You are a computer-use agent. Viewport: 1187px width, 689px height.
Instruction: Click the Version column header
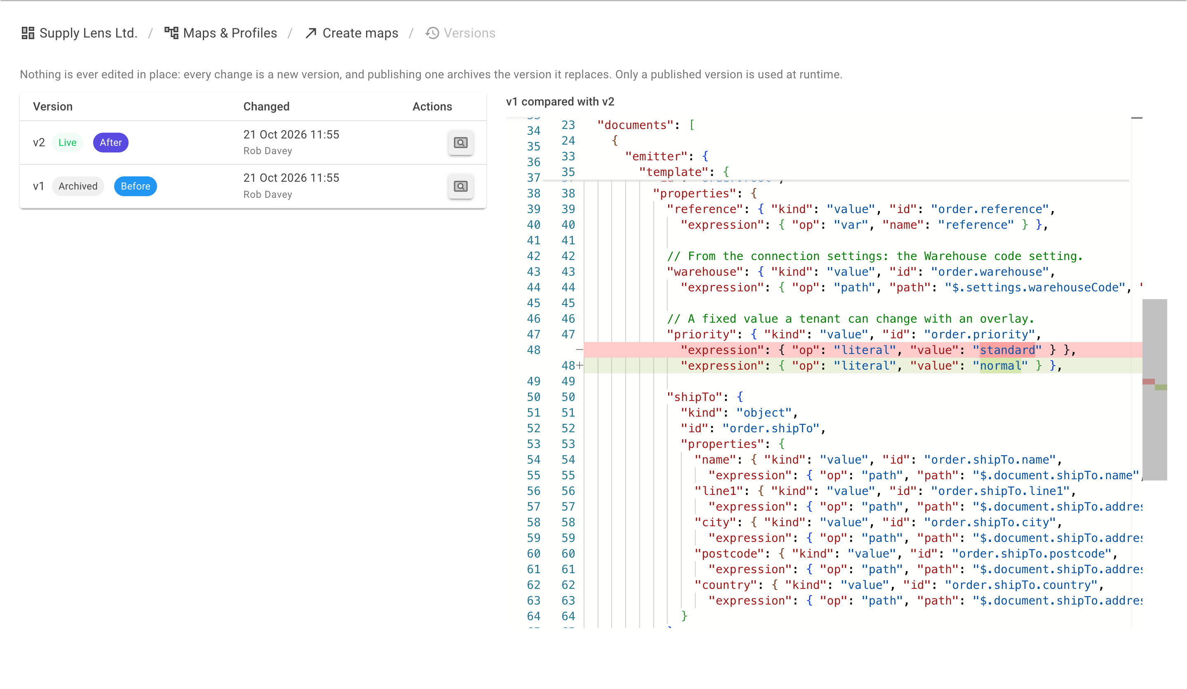point(53,106)
